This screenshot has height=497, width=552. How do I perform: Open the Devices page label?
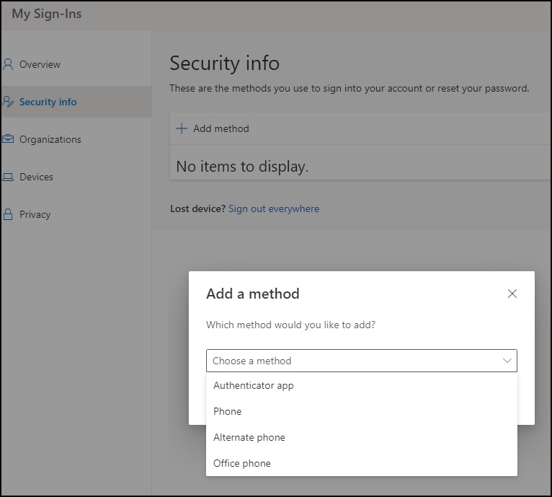(36, 177)
